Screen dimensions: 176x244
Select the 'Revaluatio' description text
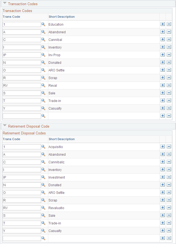point(56,208)
